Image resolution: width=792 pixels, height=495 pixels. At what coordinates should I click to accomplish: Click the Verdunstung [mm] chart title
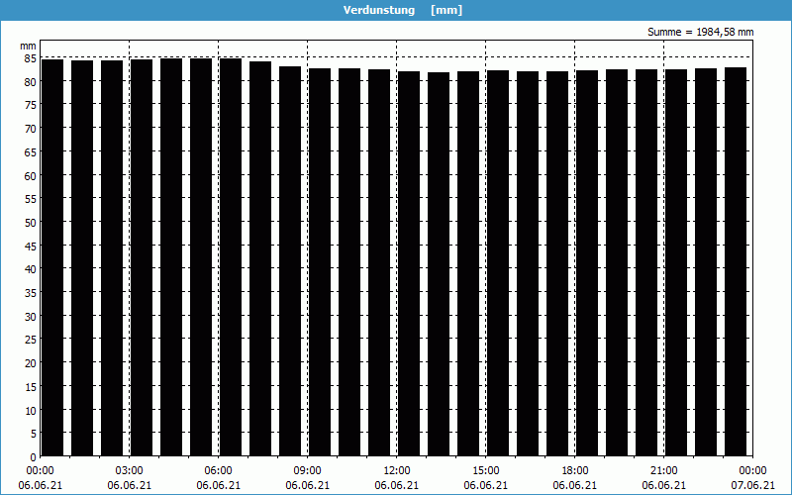[403, 10]
